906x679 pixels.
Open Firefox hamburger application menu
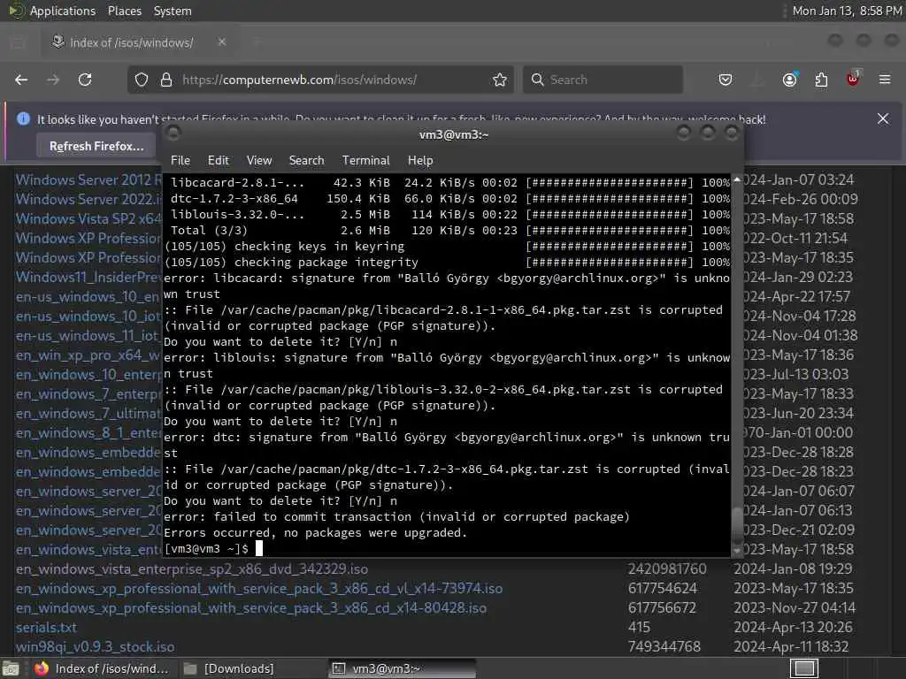coord(885,80)
